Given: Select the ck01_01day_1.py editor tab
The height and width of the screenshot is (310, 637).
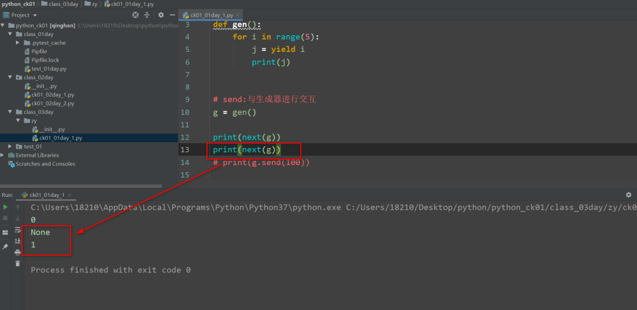Looking at the screenshot, I should click(x=211, y=15).
